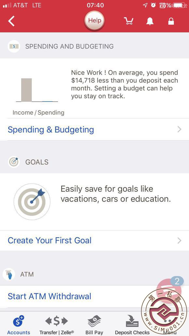Start ATM Withdrawal
Screen dimensions: 189x336
tap(50, 296)
